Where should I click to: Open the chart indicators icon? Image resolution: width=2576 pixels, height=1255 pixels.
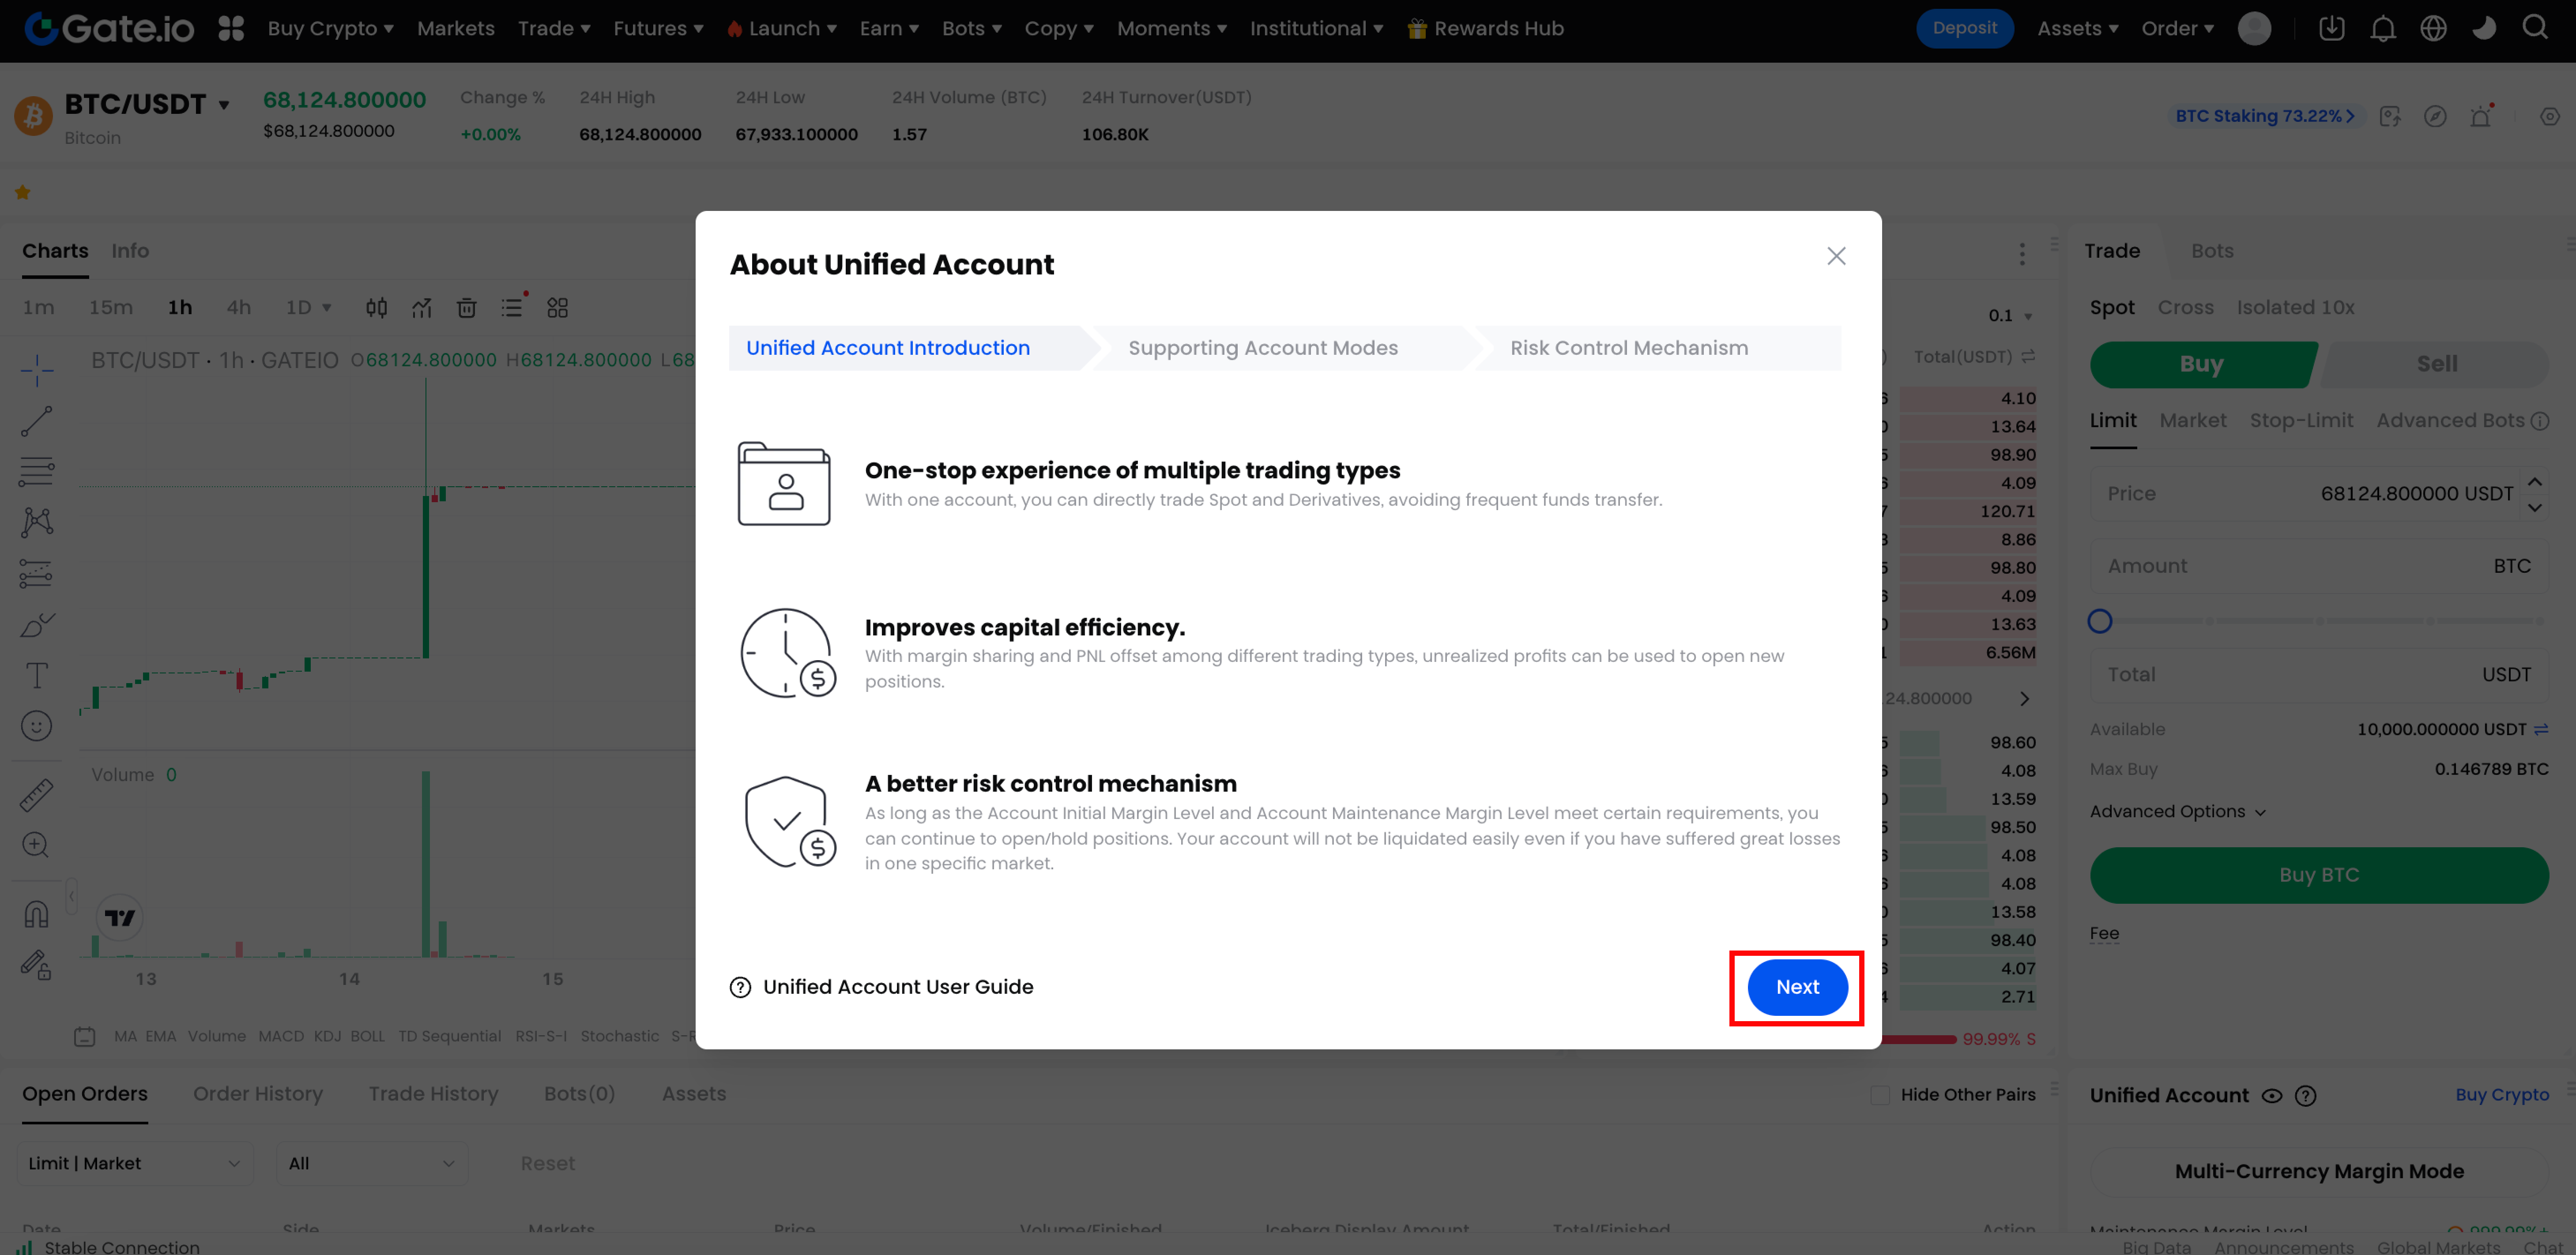[421, 308]
